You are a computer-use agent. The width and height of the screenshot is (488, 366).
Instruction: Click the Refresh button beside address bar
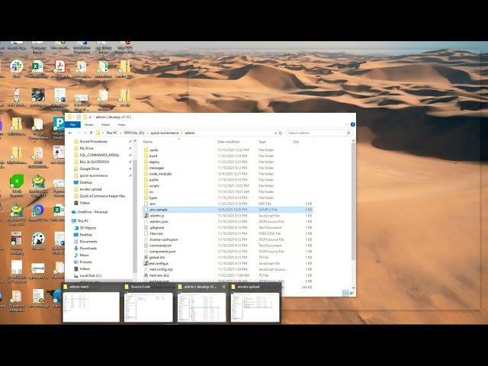pos(281,133)
